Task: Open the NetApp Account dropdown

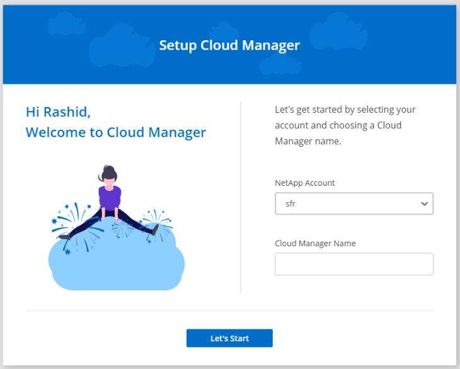Action: [x=353, y=204]
